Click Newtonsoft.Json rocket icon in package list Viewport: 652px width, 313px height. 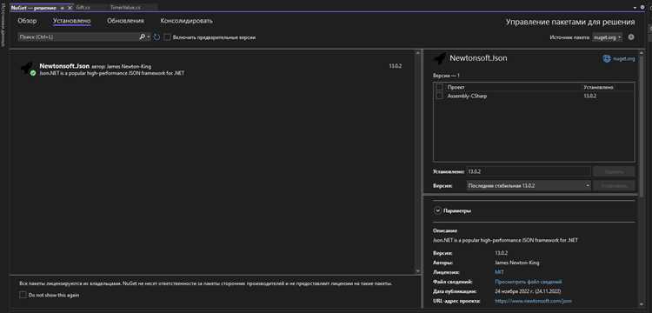pos(26,68)
